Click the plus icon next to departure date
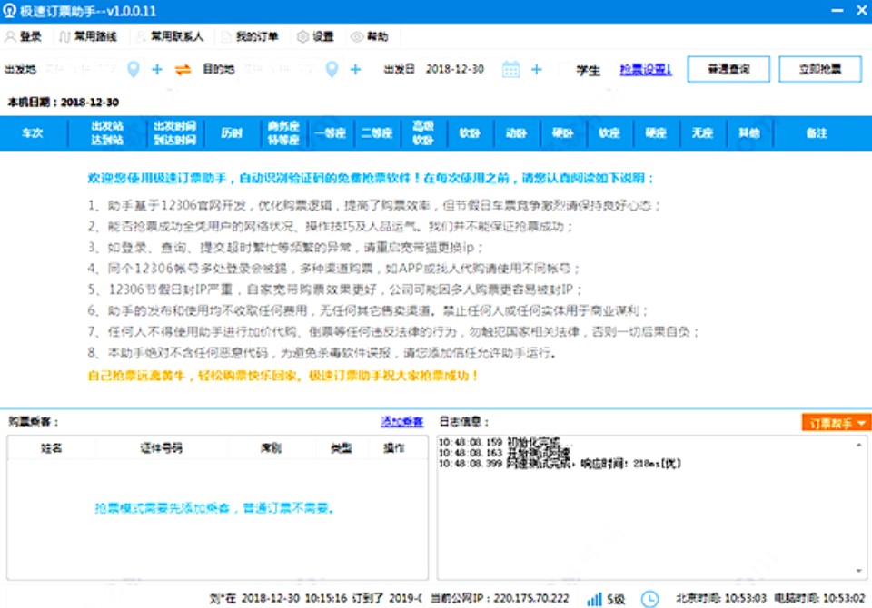 (536, 70)
